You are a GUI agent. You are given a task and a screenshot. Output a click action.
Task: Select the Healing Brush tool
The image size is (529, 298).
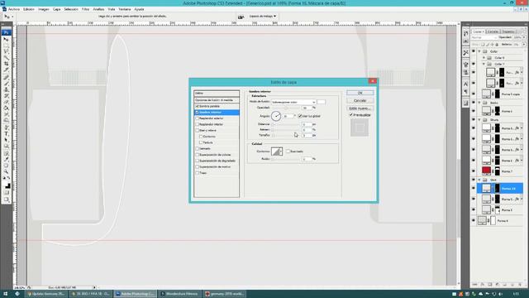pos(6,77)
